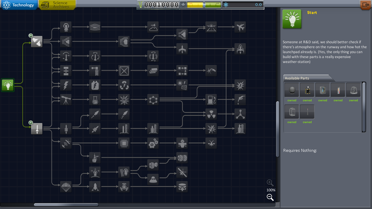Select the recycle arrows tech node
372x209 pixels.
(x=124, y=85)
